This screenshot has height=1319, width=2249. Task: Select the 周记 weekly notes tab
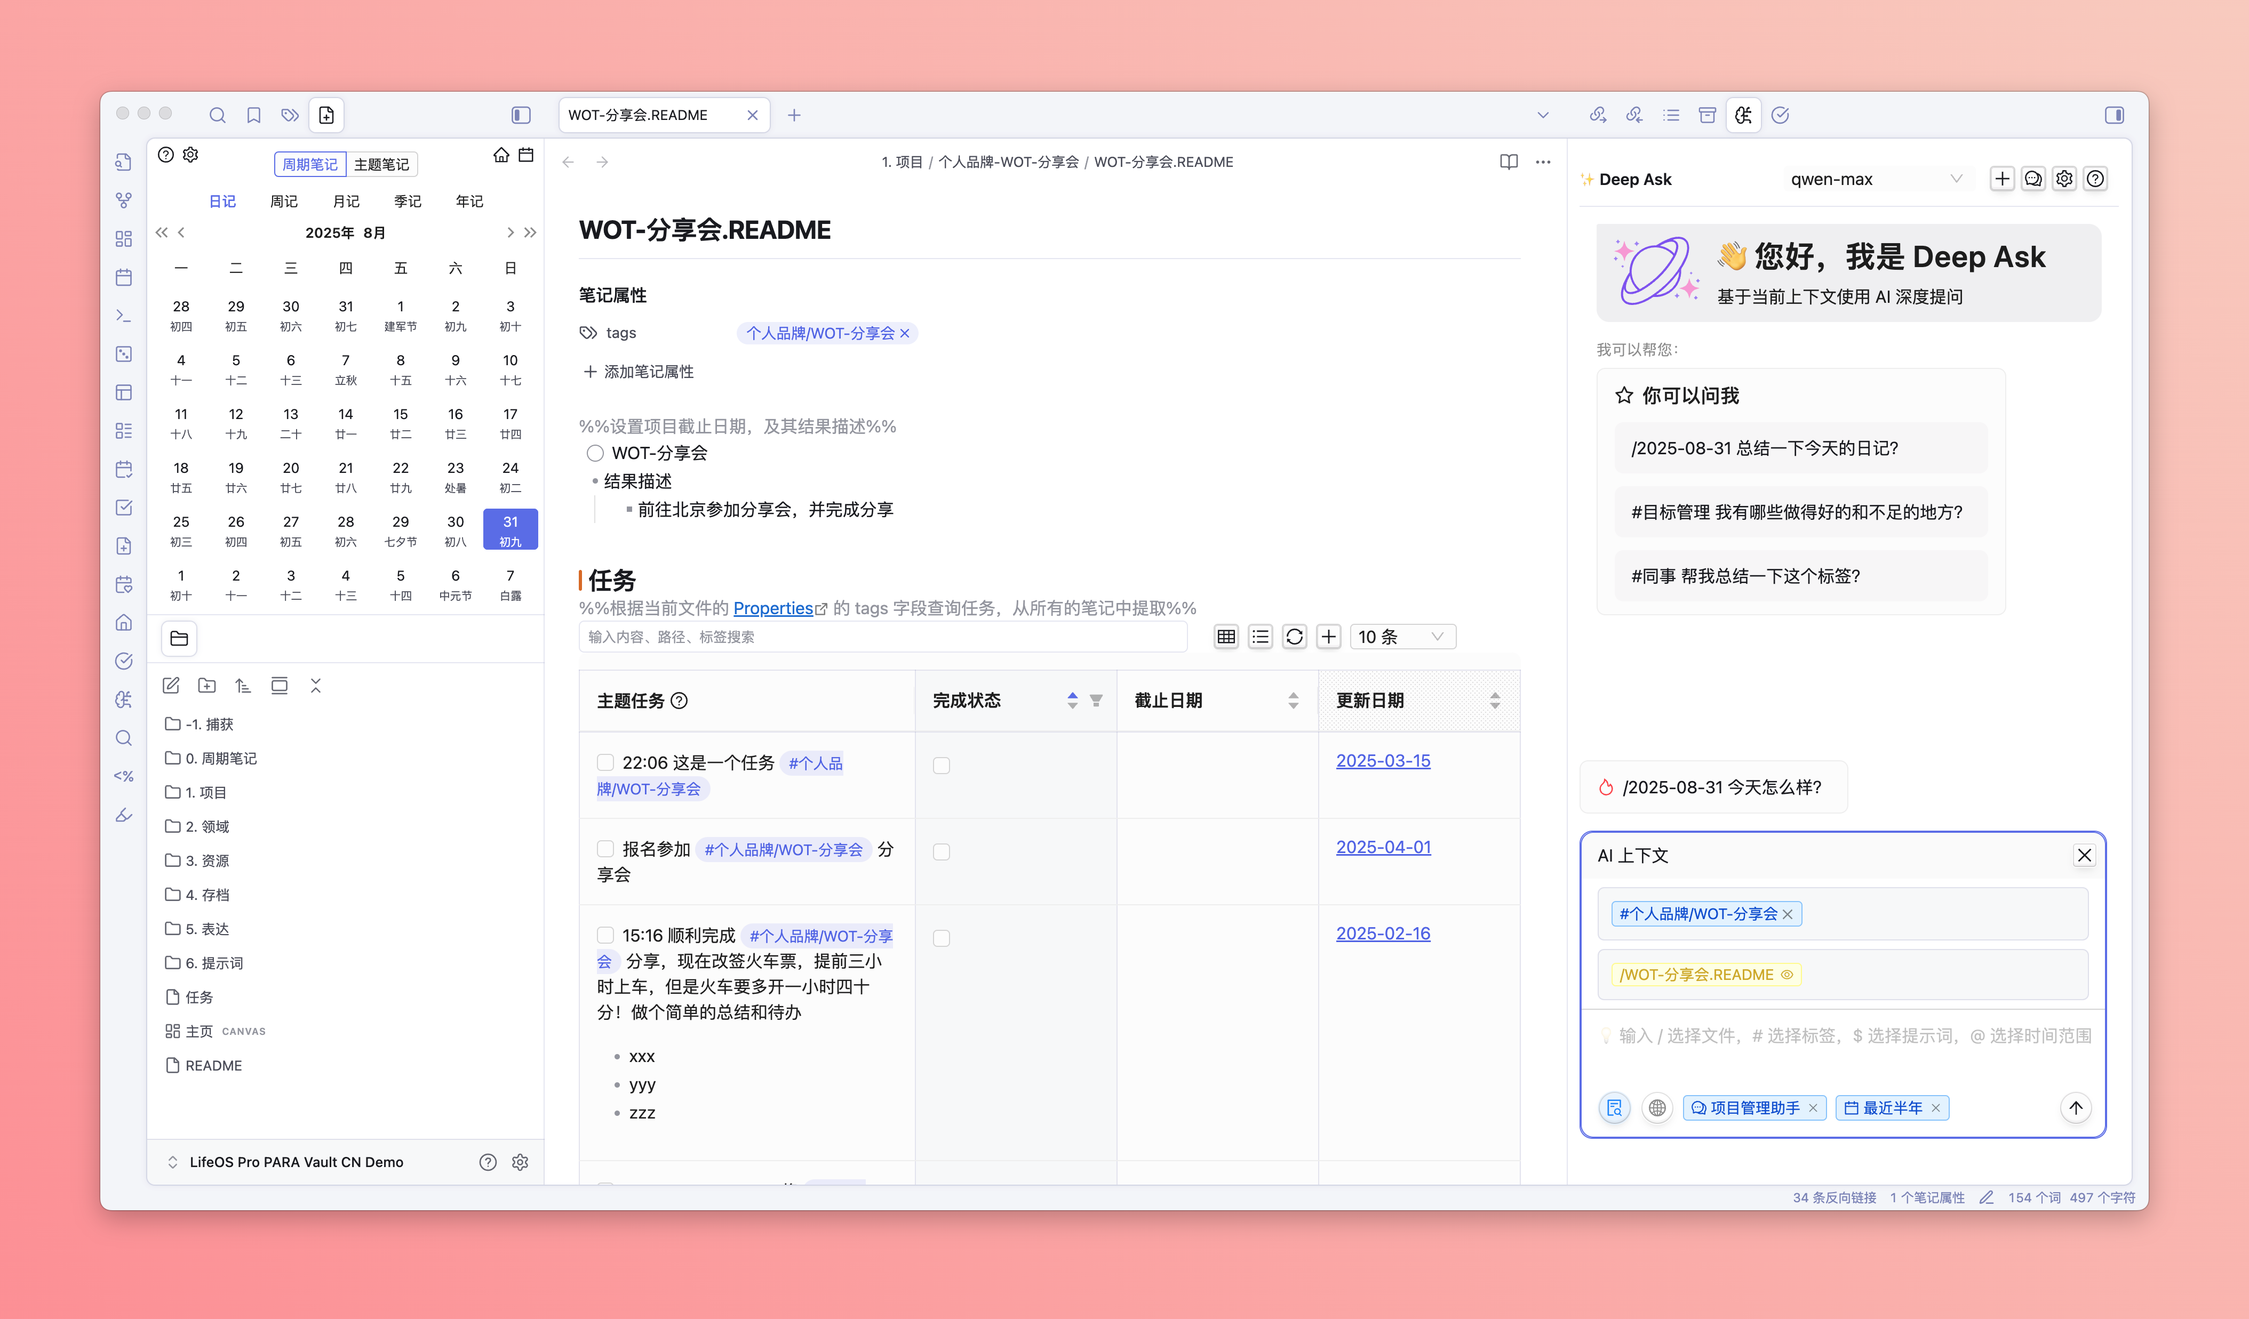(284, 202)
